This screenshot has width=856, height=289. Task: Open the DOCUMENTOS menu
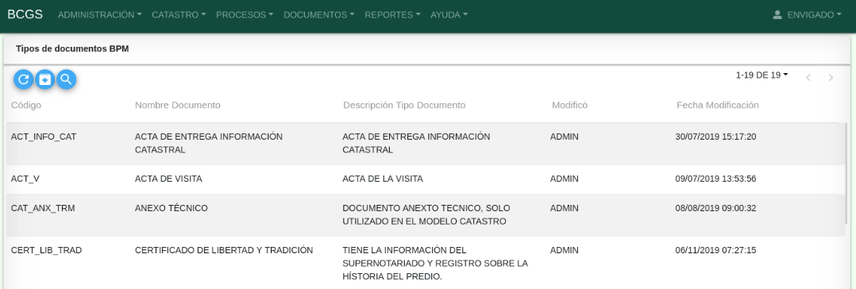[319, 15]
